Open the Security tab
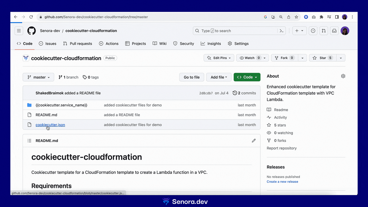Image resolution: width=368 pixels, height=207 pixels. (184, 44)
